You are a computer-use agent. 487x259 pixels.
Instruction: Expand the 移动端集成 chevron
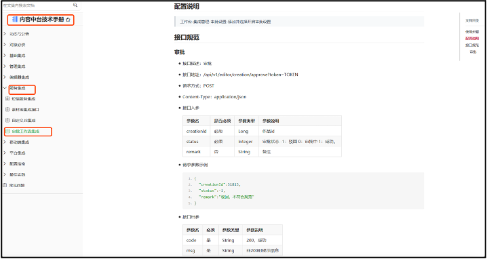tap(4, 142)
